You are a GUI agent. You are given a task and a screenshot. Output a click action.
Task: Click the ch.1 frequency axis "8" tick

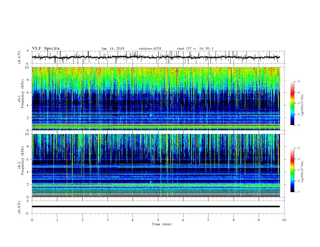click(28, 80)
